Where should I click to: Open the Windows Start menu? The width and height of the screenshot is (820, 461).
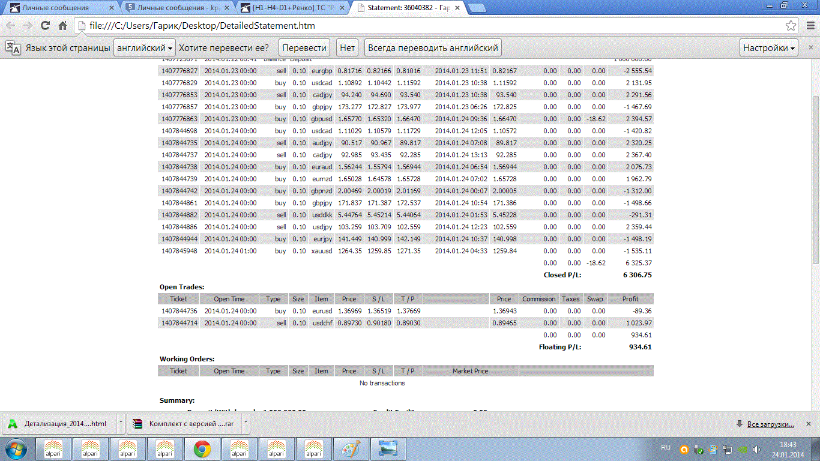pyautogui.click(x=15, y=449)
